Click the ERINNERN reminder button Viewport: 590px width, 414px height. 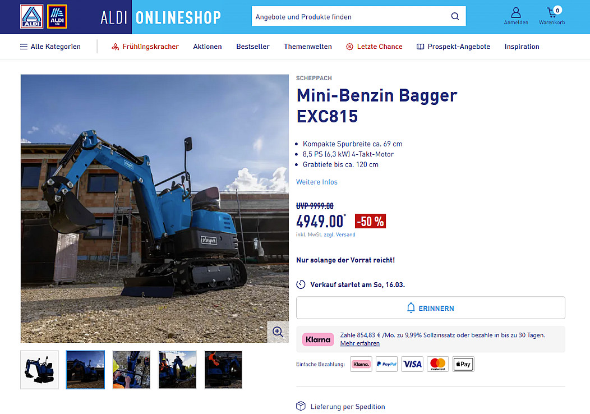[431, 308]
